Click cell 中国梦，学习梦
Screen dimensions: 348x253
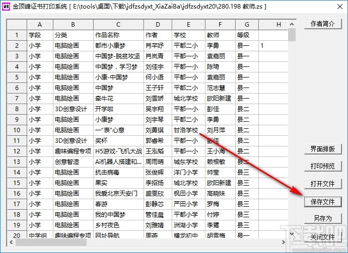pos(118,67)
